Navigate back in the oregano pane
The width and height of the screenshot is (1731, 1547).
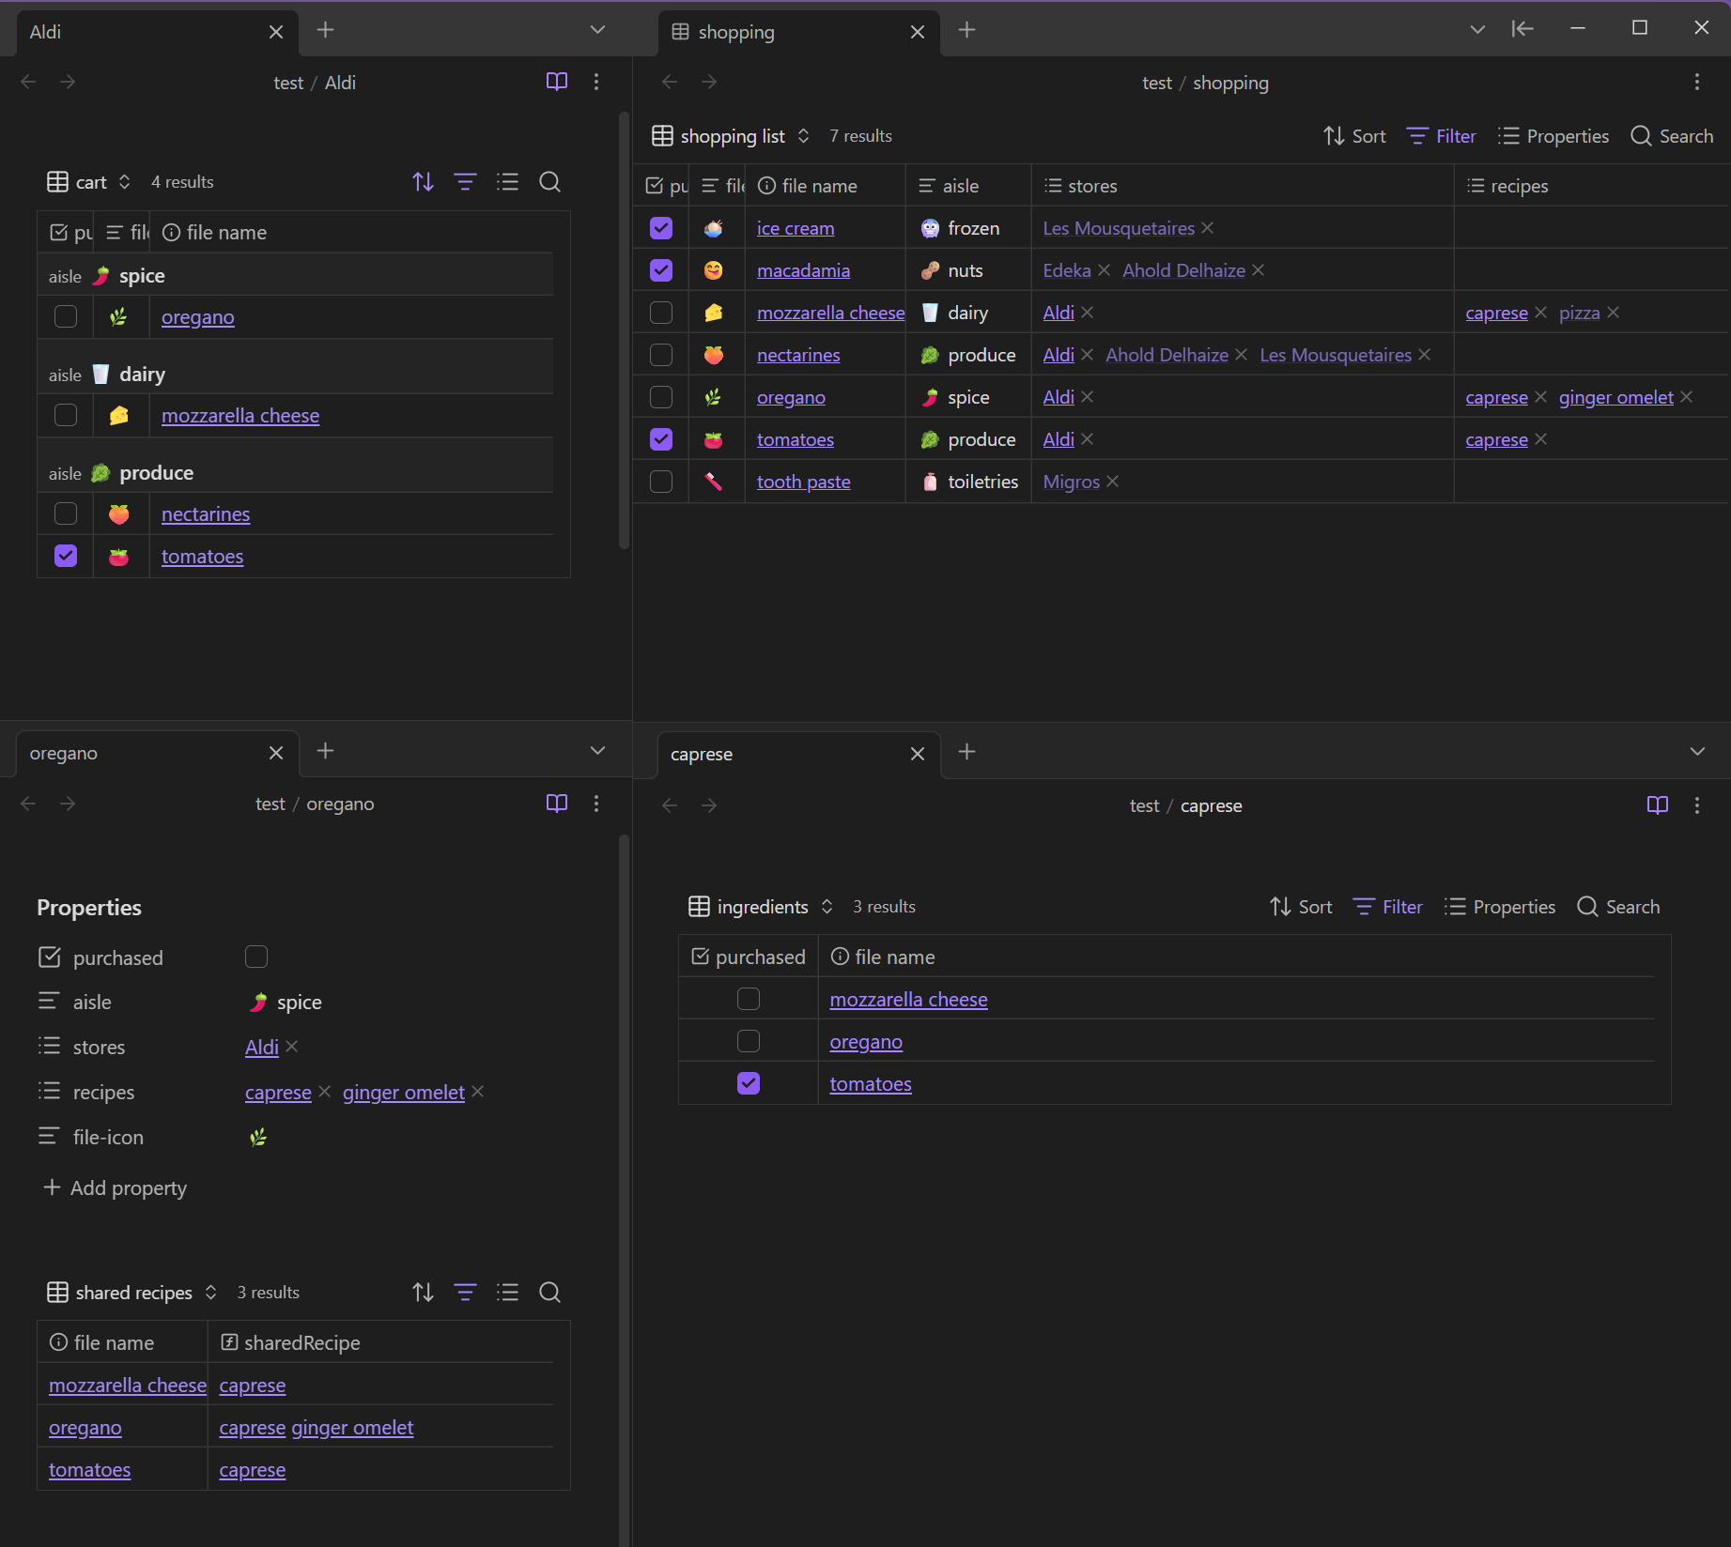28,804
